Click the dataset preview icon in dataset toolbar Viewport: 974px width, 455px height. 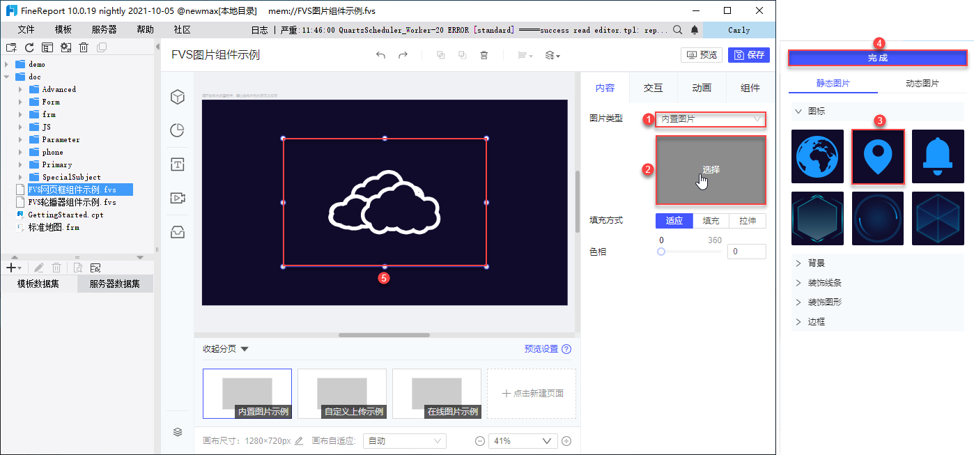tap(78, 268)
